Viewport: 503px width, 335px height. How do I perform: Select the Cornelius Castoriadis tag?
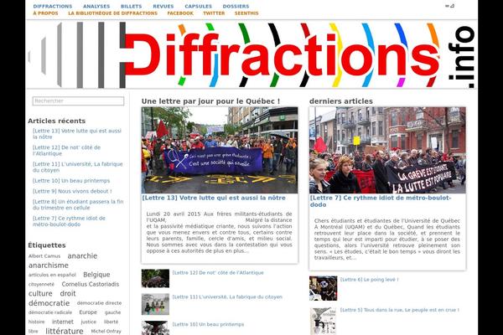point(91,285)
